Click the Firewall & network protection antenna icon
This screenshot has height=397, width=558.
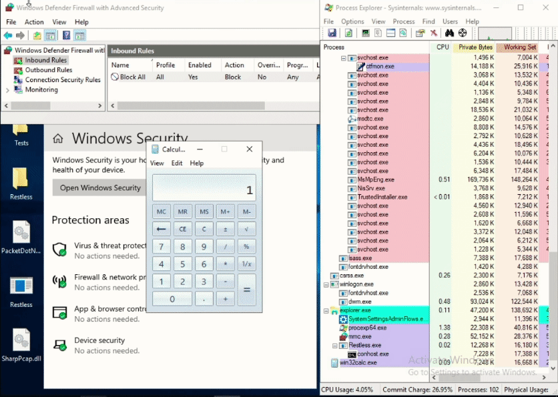tap(59, 281)
